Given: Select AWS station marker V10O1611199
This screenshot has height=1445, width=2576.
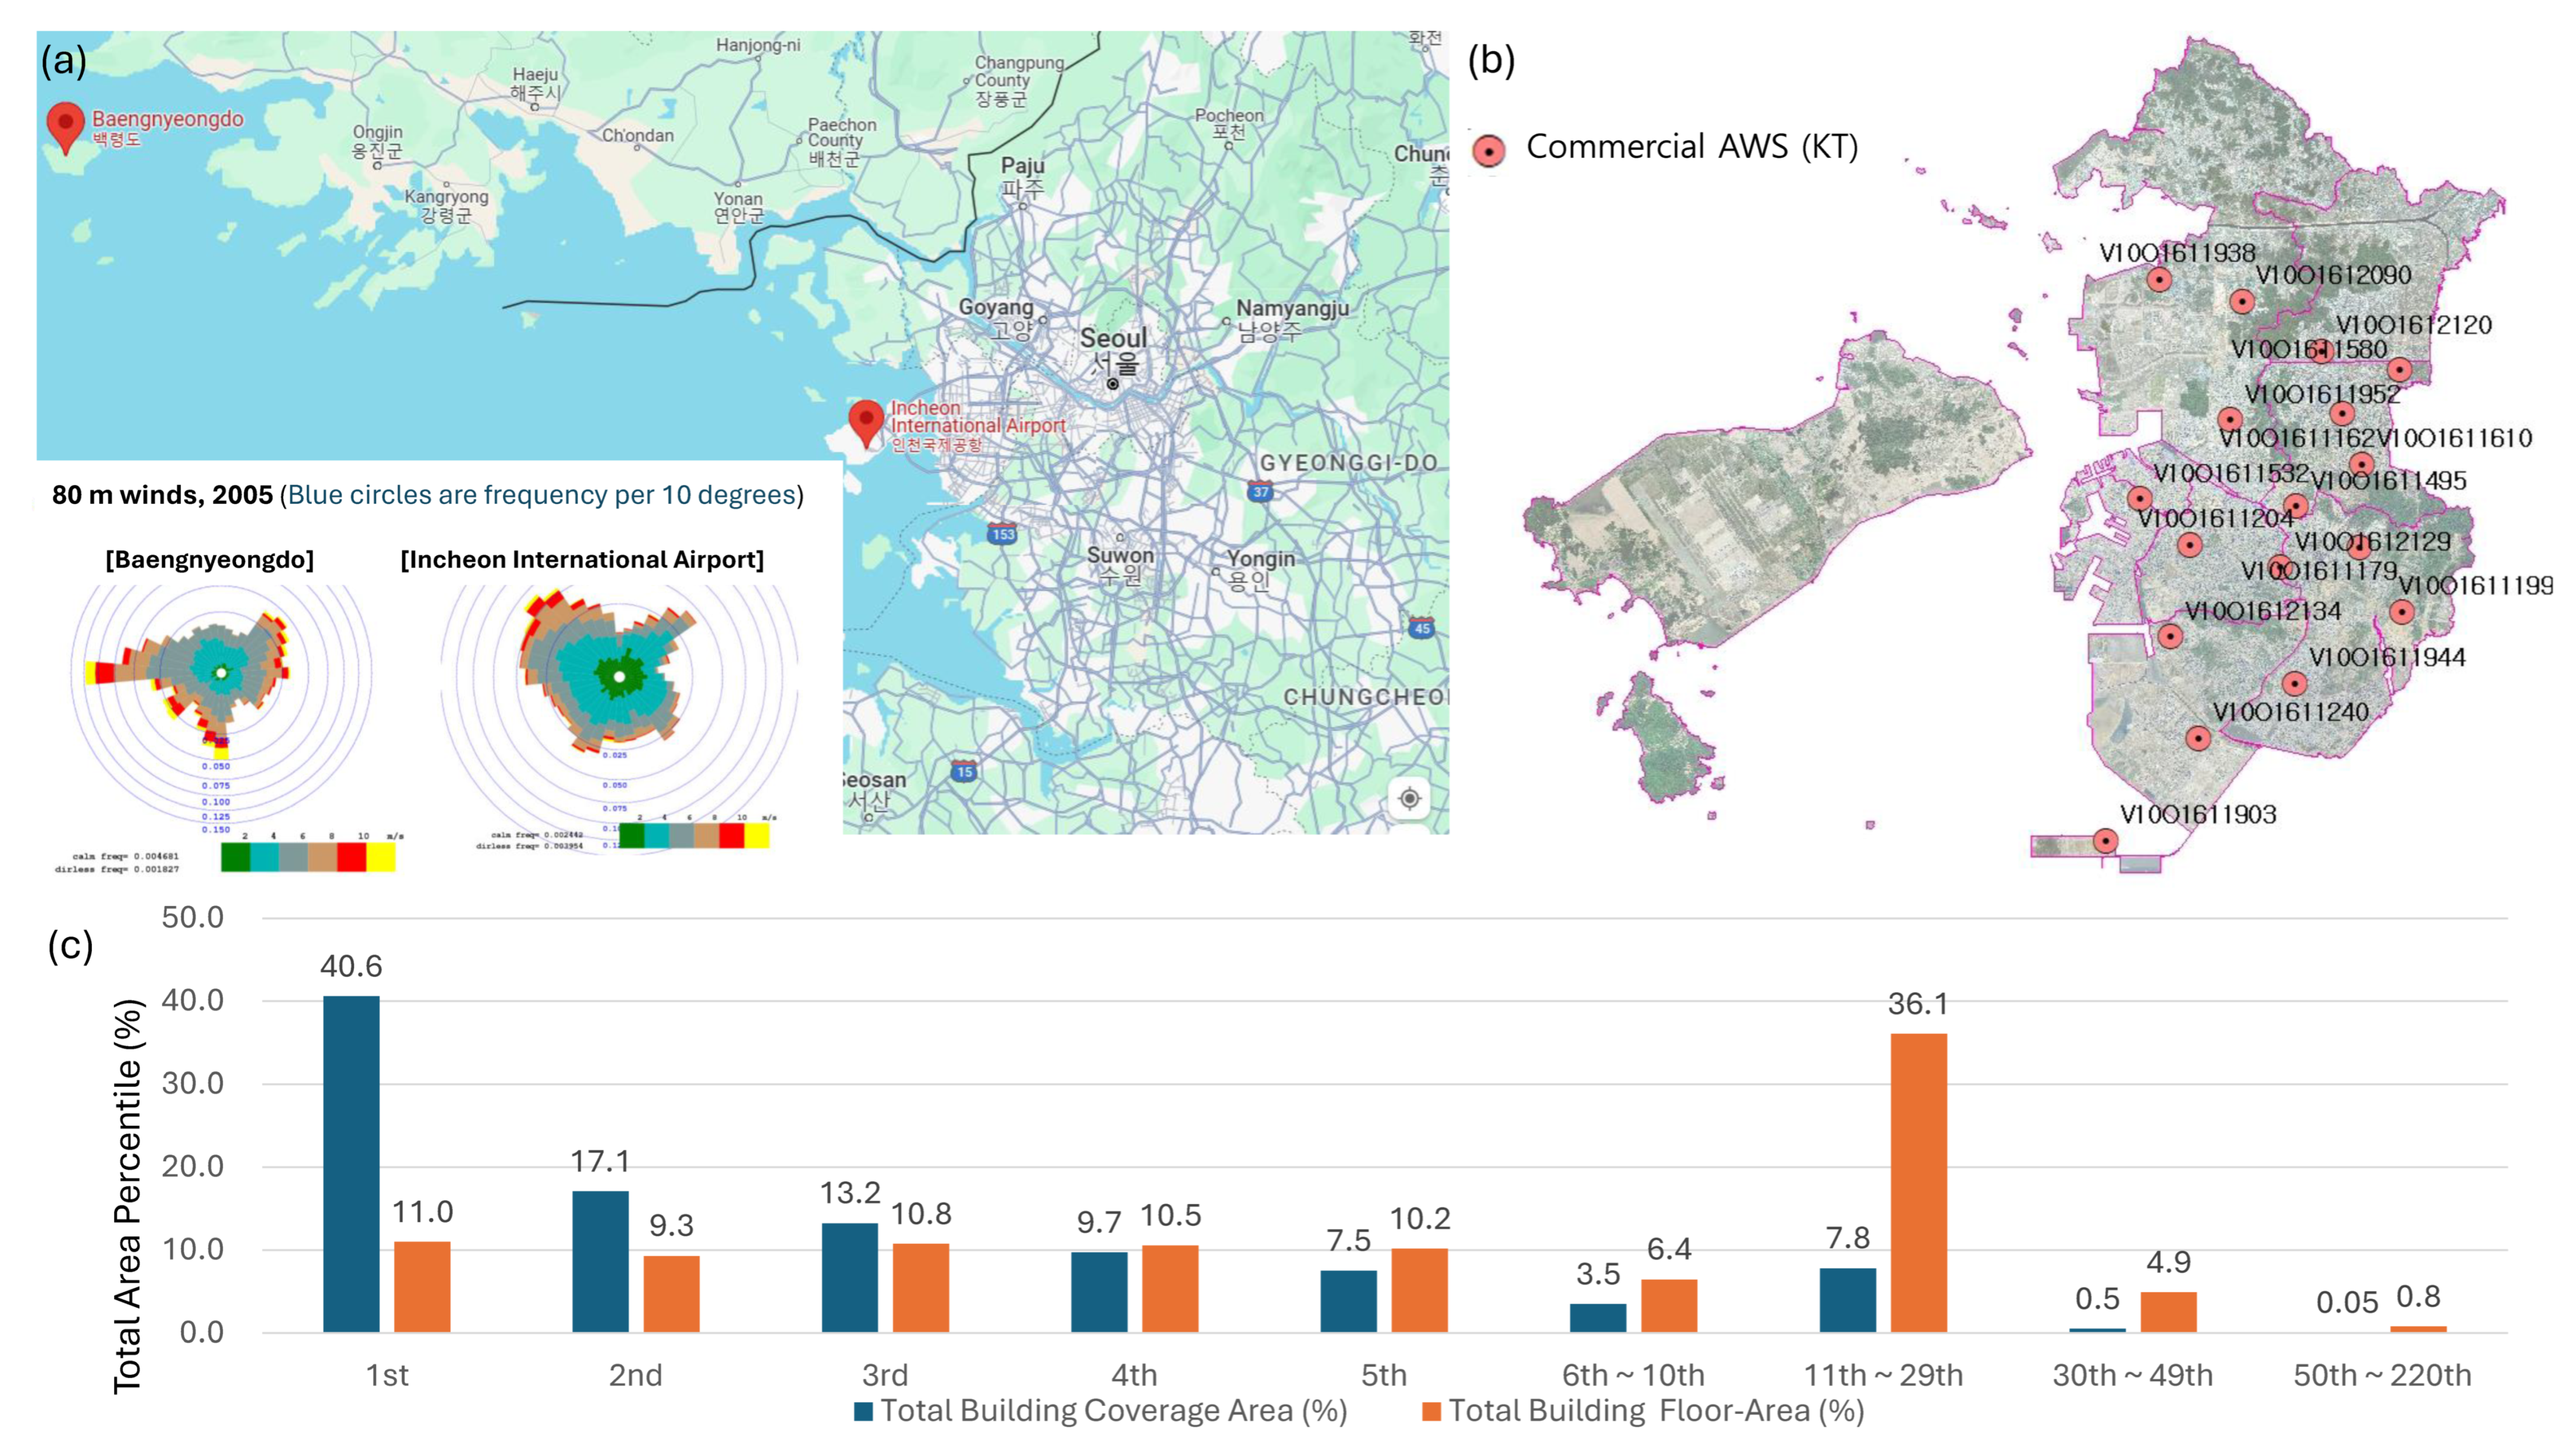Looking at the screenshot, I should pos(2402,612).
